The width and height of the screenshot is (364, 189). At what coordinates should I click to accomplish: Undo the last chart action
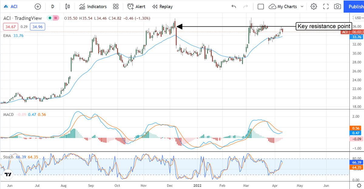click(x=234, y=6)
